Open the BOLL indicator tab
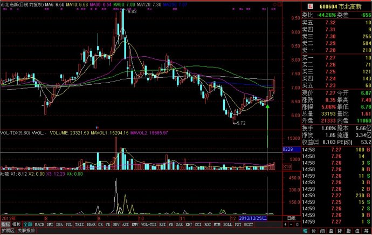 pyautogui.click(x=228, y=224)
